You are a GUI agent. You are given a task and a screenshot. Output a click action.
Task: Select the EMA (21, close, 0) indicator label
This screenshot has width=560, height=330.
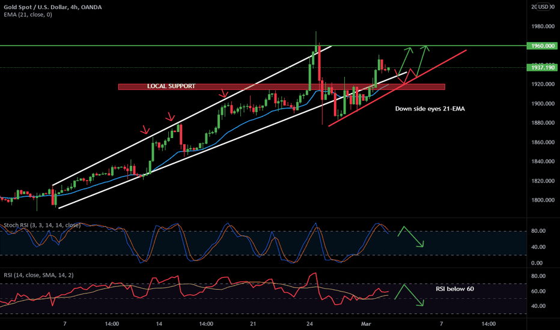tap(28, 14)
